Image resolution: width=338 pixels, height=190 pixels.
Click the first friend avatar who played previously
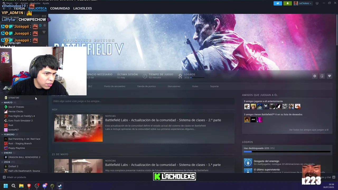click(247, 106)
